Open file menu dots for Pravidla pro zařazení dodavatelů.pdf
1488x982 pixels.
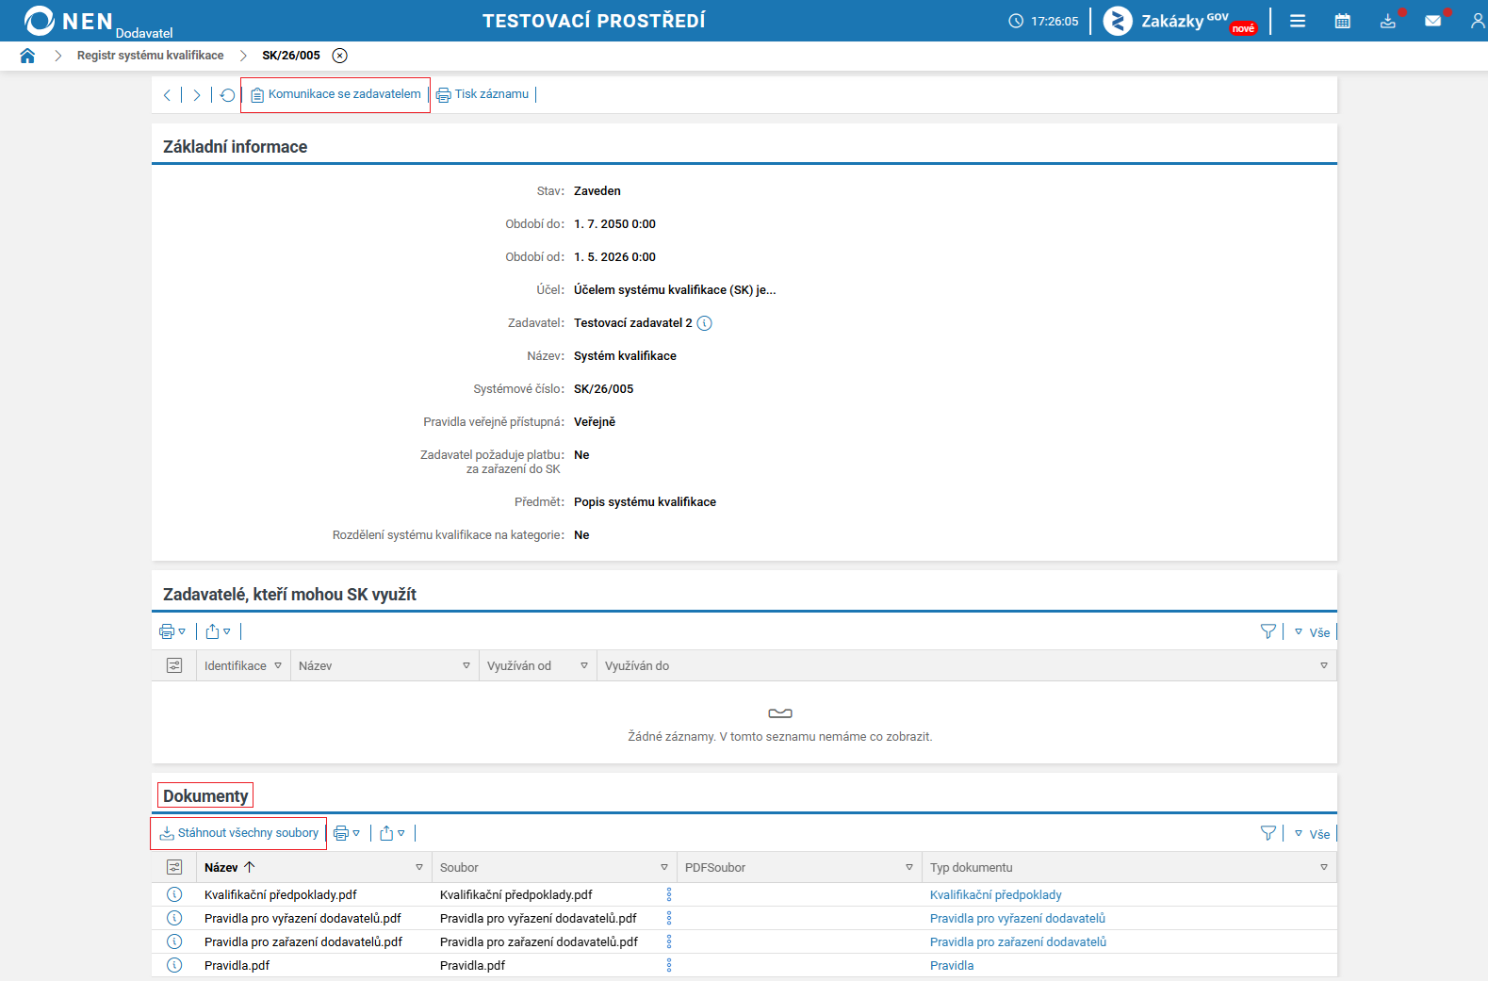click(x=669, y=941)
